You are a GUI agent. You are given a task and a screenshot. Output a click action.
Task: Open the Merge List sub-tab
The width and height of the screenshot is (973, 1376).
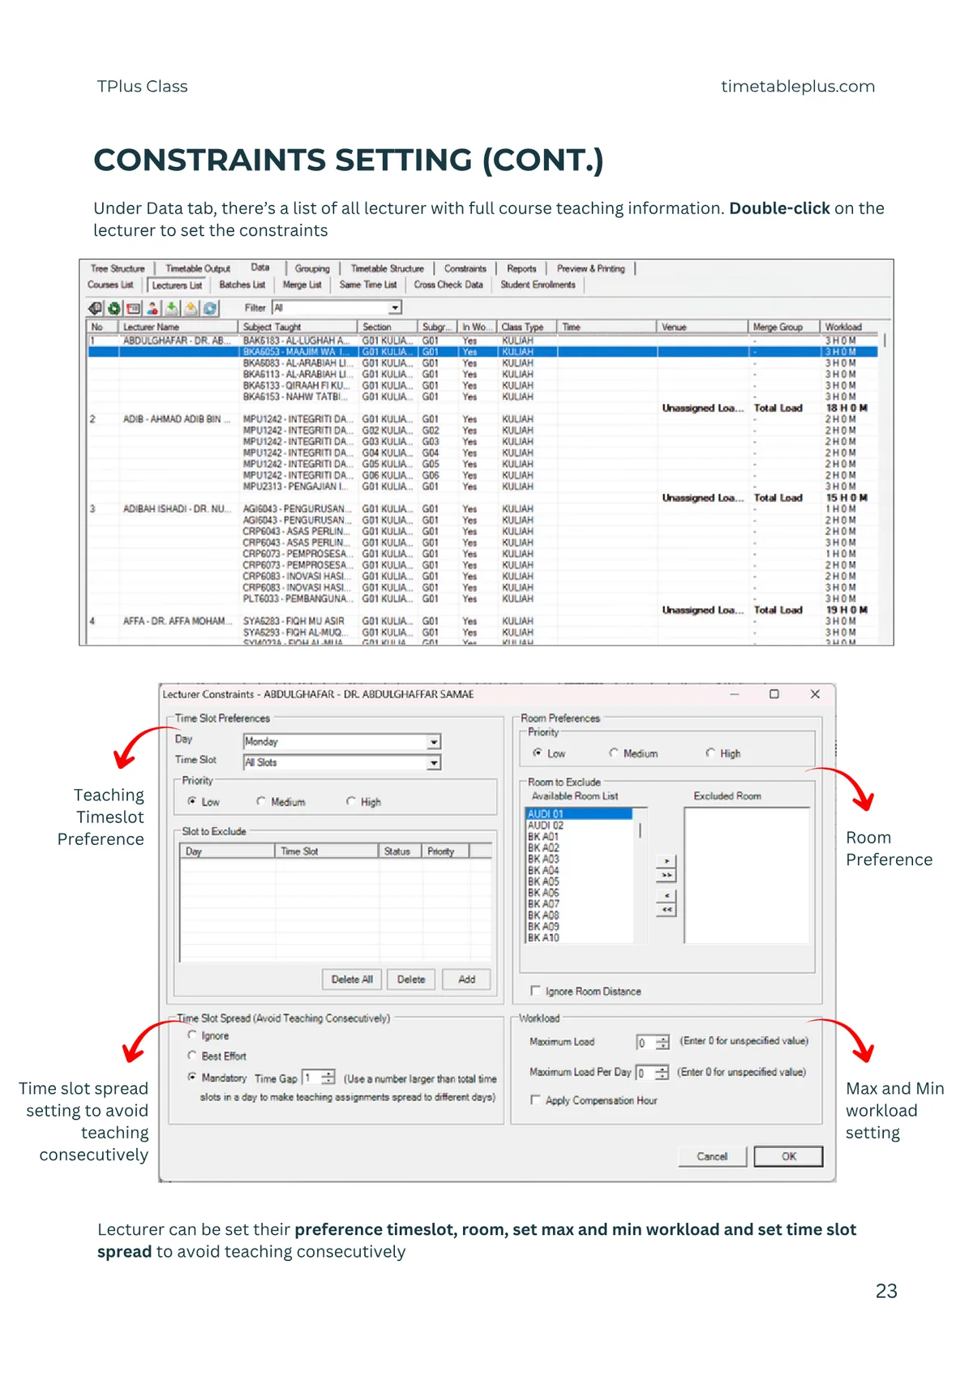point(302,285)
